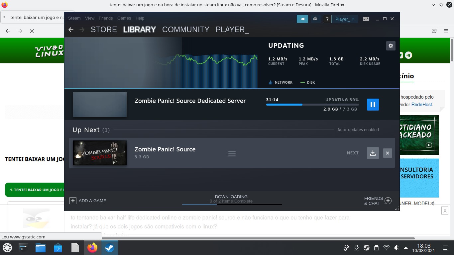Open the Consultoria Servidores ad banner
454x255 pixels.
click(x=419, y=178)
